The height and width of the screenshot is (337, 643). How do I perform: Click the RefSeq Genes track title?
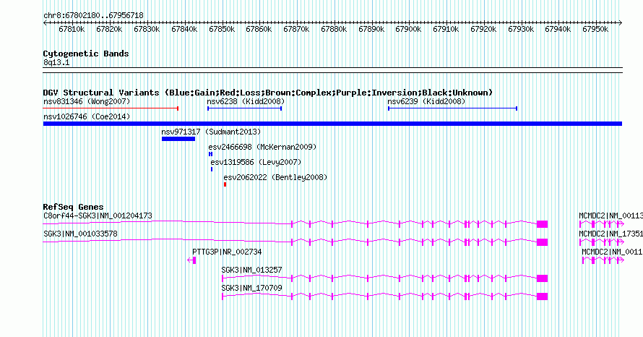pyautogui.click(x=74, y=207)
